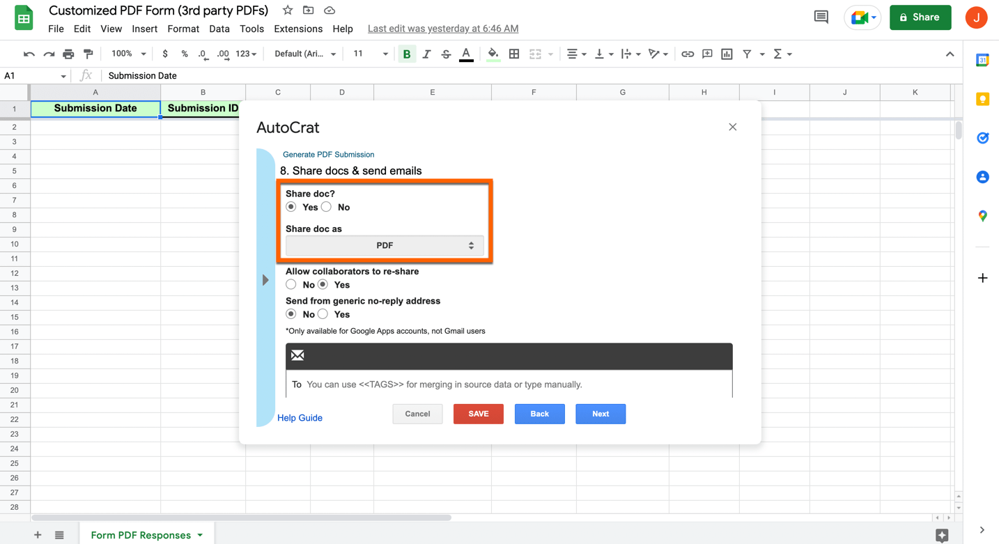This screenshot has width=999, height=544.
Task: Click the Get add-ons plus icon
Action: (982, 278)
